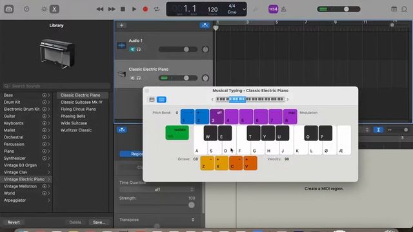Click Audio 1 pan knob

pyautogui.click(x=205, y=49)
